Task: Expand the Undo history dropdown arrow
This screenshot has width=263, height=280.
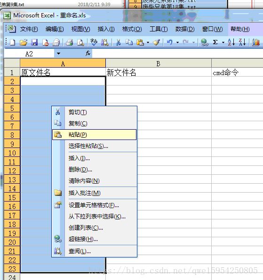Action: (177, 43)
